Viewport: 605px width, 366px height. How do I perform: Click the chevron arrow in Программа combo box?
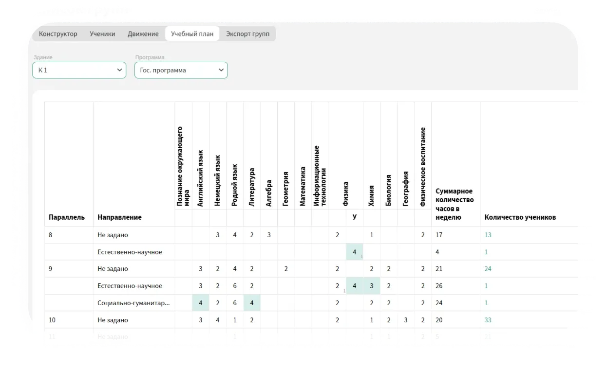click(x=221, y=70)
